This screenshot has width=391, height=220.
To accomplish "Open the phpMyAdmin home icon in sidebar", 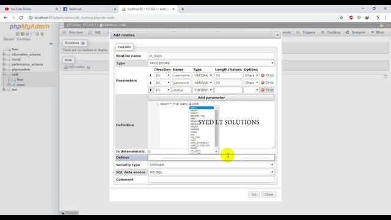I will [18, 34].
